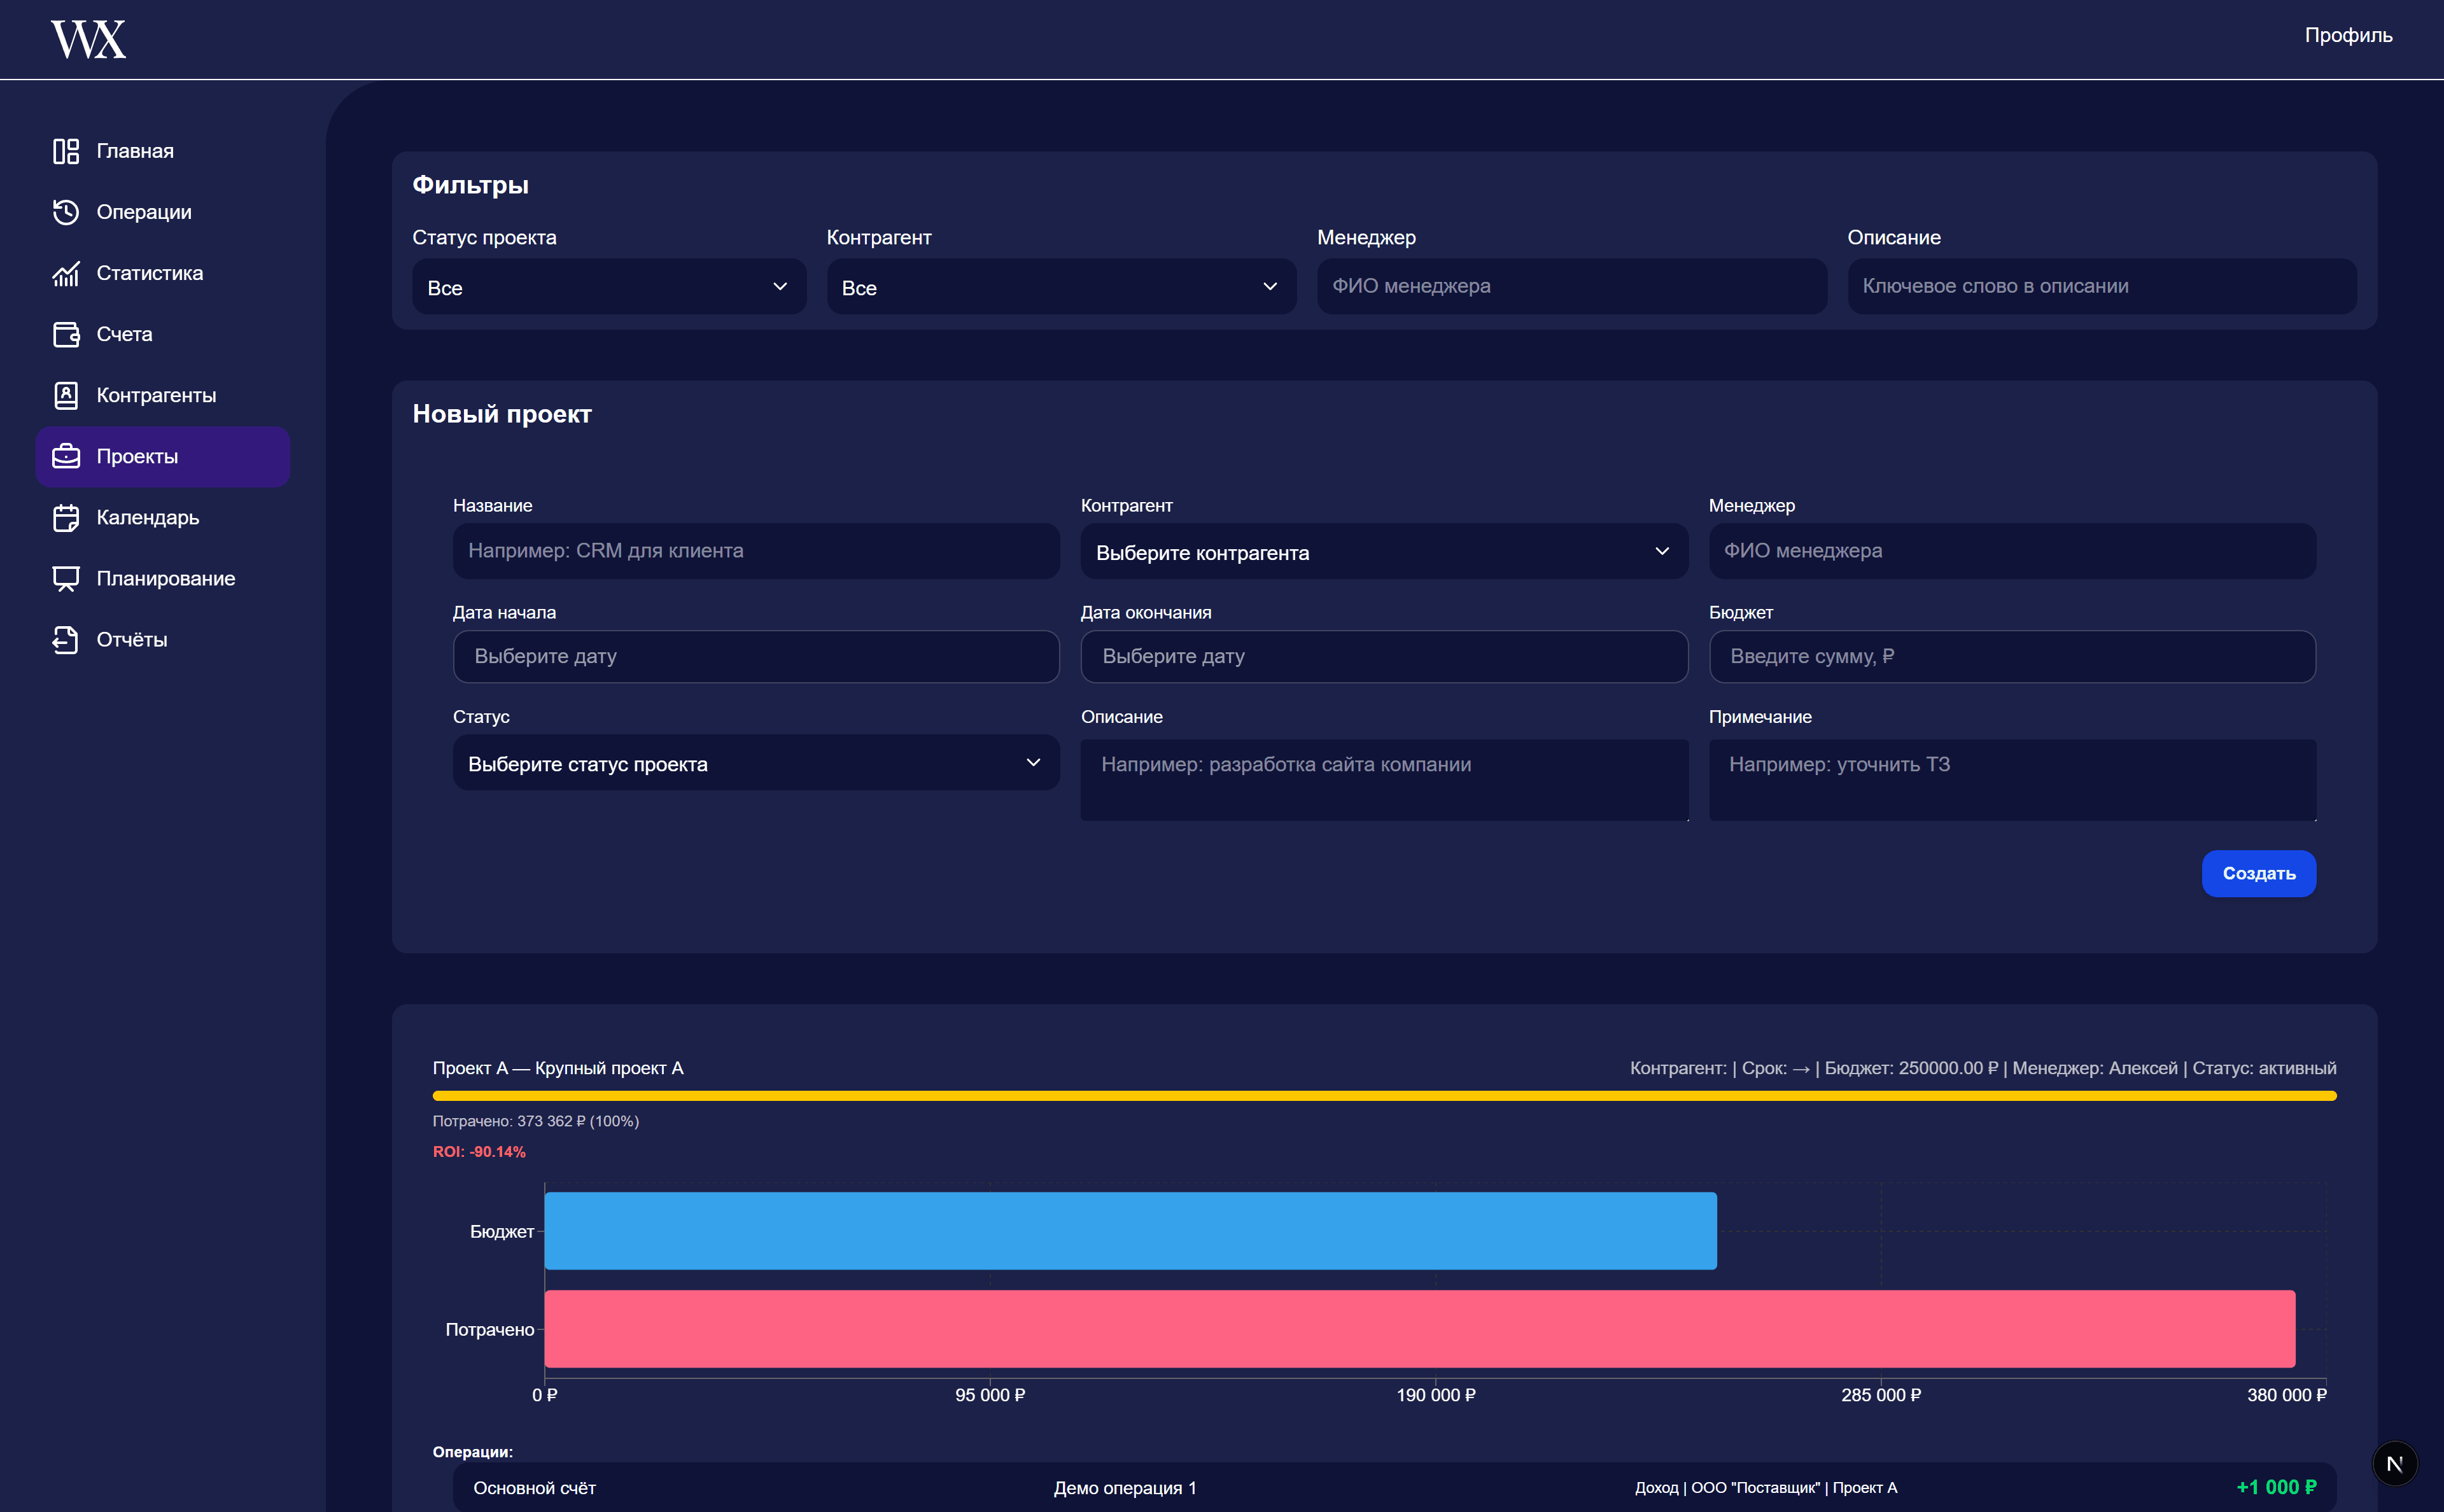Click the Операции history clock icon
This screenshot has height=1512, width=2444.
(x=66, y=212)
